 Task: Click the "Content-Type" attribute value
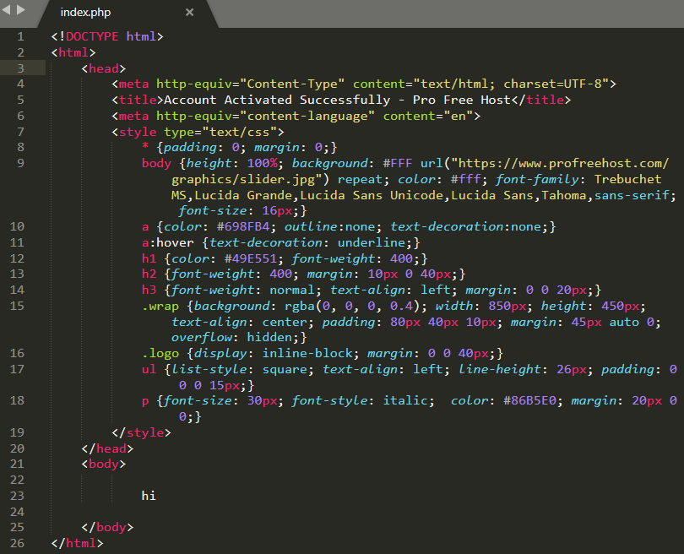(292, 84)
